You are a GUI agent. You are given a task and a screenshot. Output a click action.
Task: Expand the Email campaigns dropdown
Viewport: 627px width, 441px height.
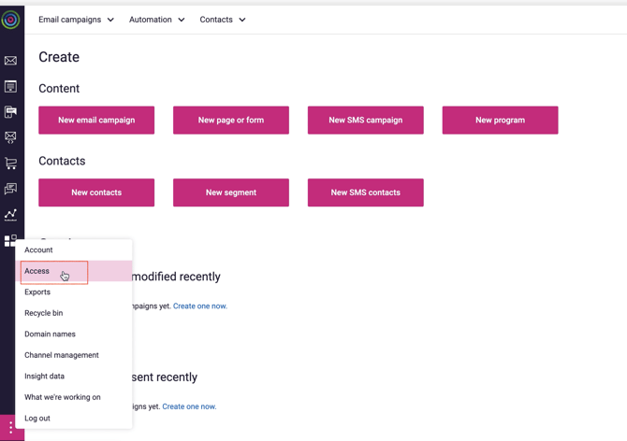[76, 20]
